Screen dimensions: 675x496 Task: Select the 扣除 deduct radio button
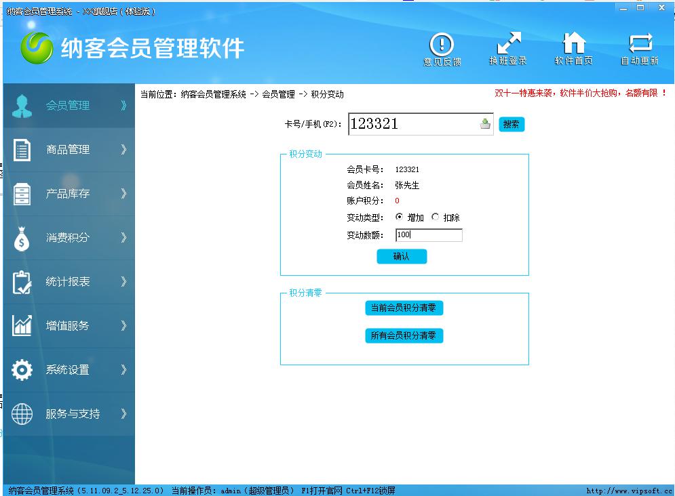click(436, 218)
